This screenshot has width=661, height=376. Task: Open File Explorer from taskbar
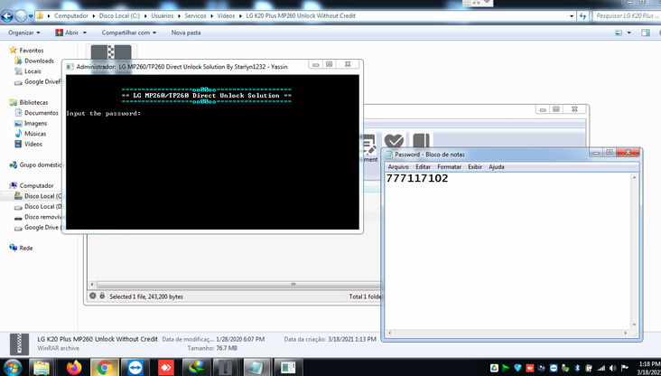click(x=42, y=368)
